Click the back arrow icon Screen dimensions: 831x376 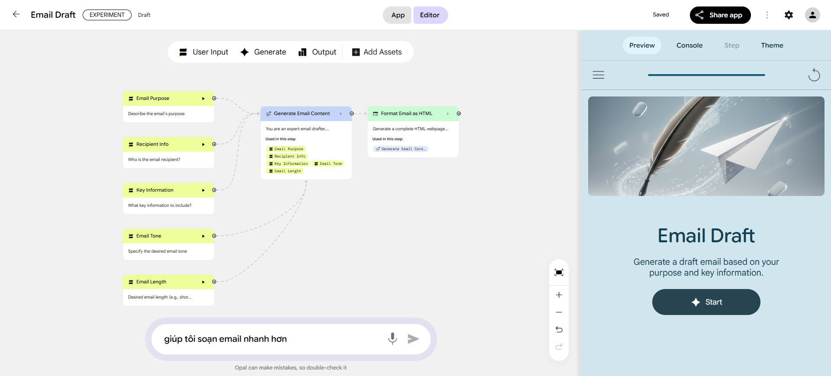click(16, 14)
